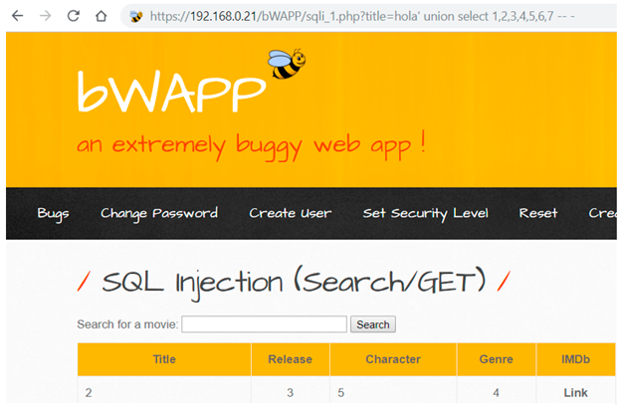Open the Bugs menu item

55,213
